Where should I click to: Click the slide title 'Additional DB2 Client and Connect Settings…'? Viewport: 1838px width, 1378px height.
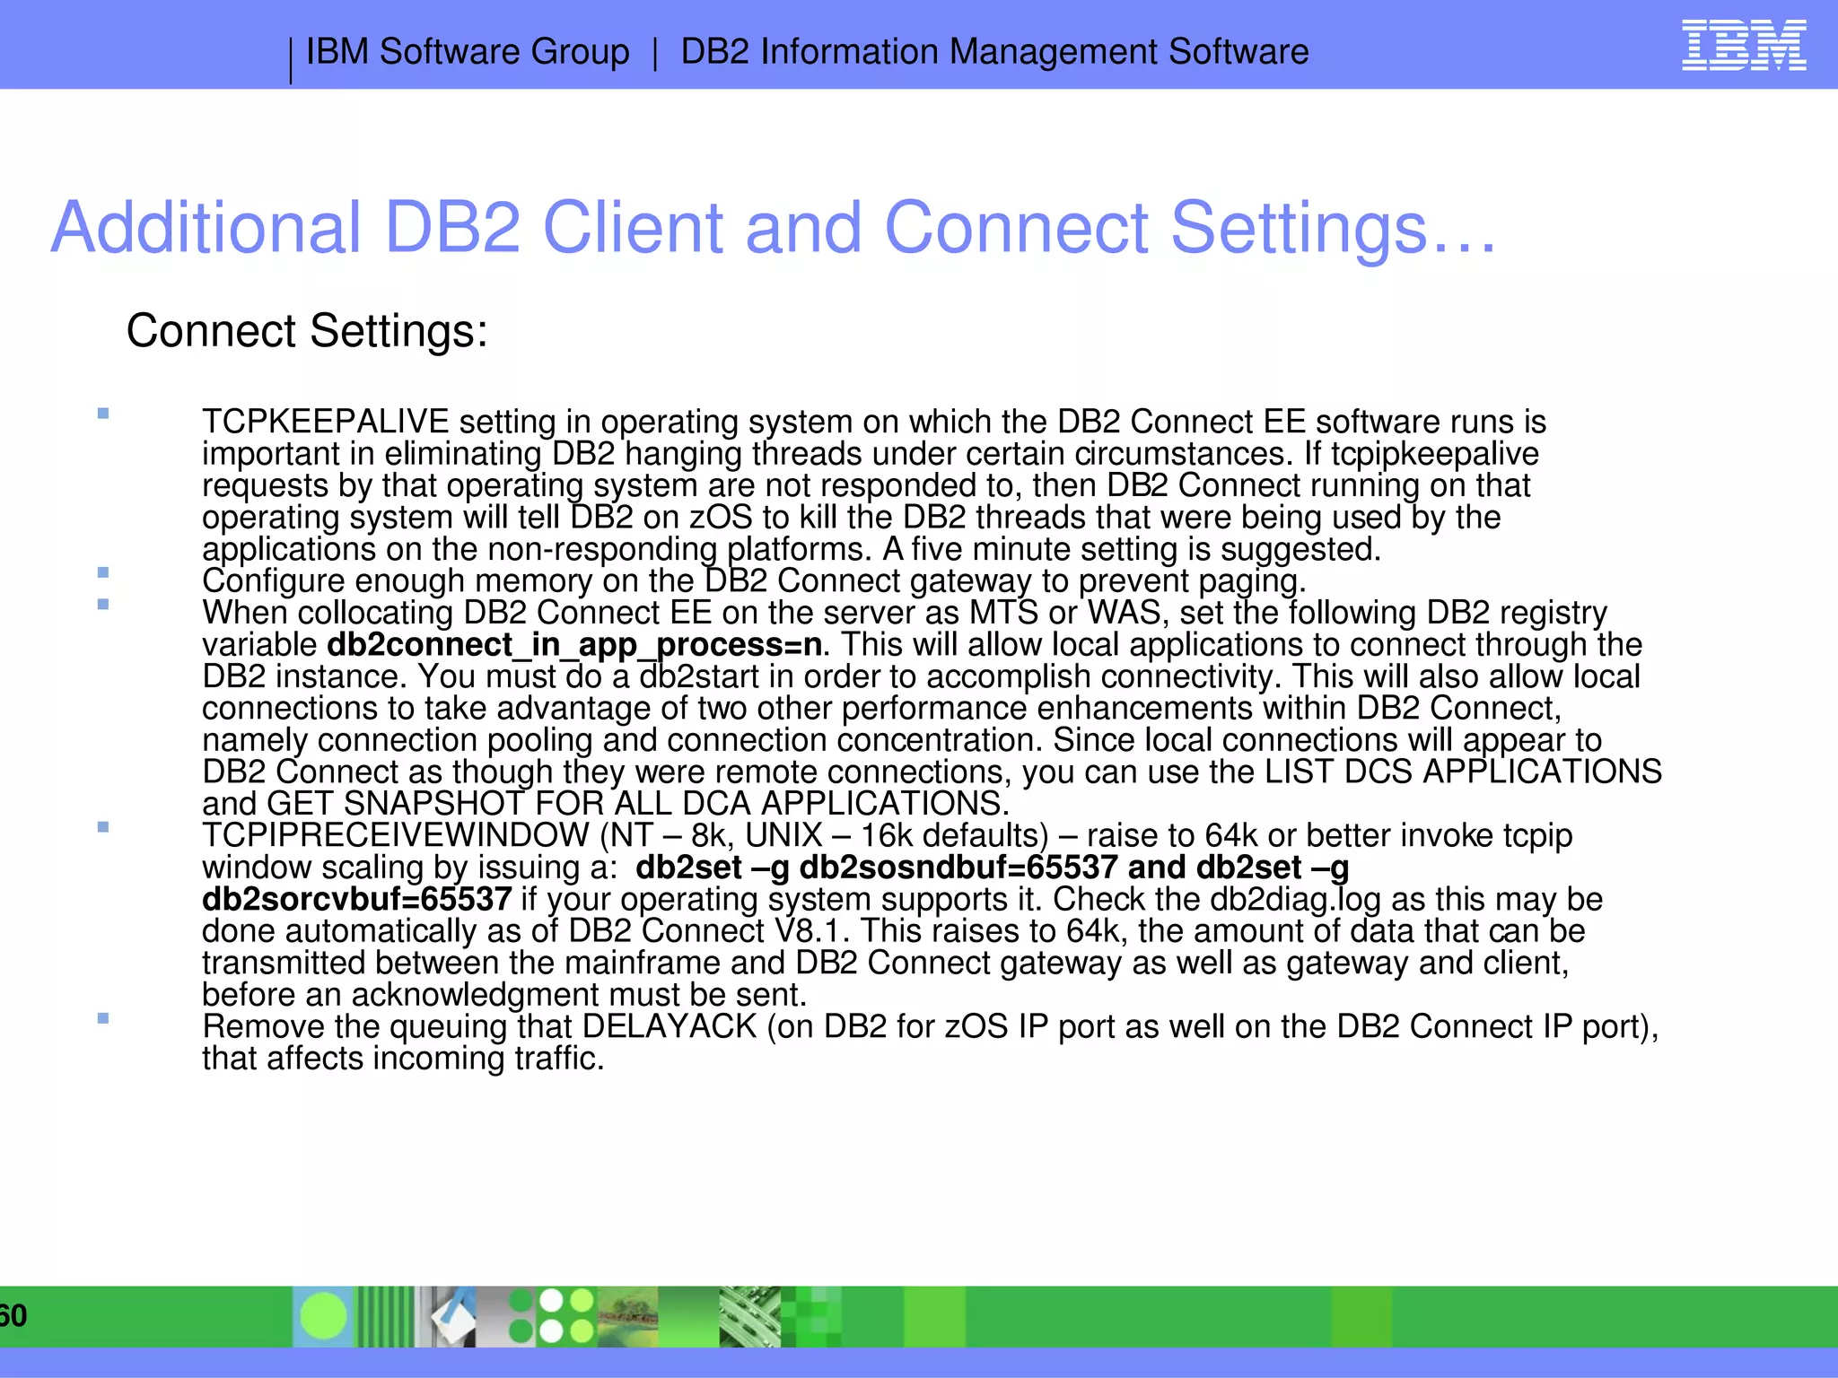[774, 228]
